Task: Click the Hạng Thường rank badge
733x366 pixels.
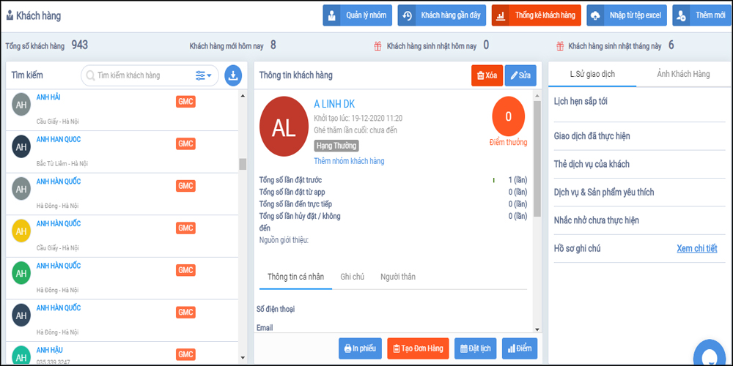Action: point(336,146)
